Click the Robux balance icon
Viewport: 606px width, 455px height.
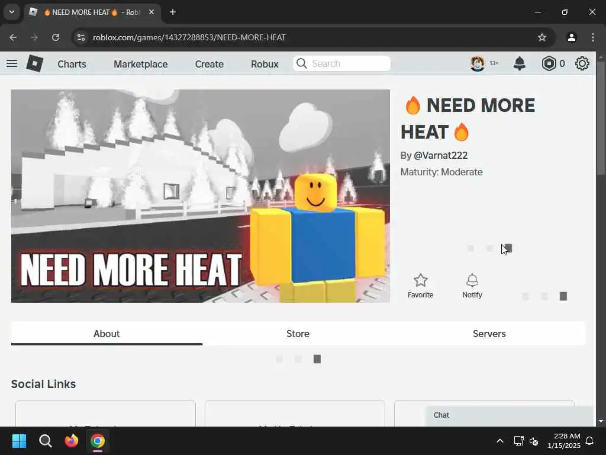tap(549, 63)
